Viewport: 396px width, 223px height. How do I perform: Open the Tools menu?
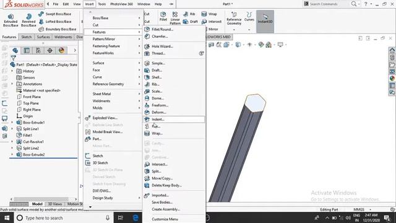[x=102, y=4]
